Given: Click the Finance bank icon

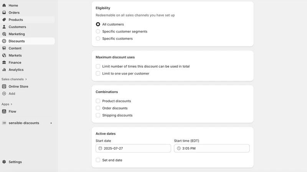Looking at the screenshot, I should pyautogui.click(x=4, y=62).
